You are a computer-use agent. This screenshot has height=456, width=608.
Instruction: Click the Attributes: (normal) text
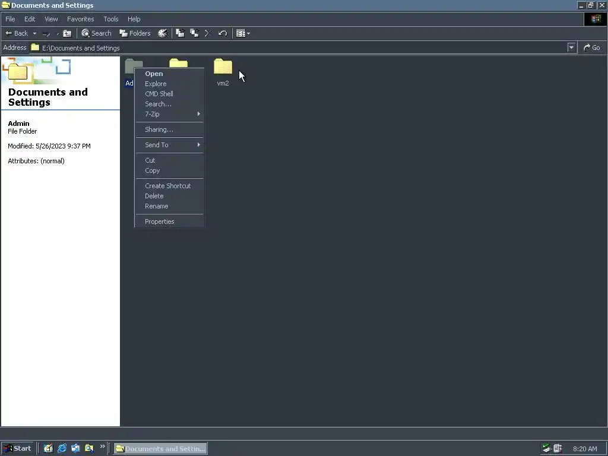tap(36, 161)
